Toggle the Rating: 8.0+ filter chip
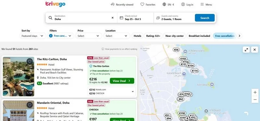This screenshot has height=121, width=260. [x=153, y=36]
